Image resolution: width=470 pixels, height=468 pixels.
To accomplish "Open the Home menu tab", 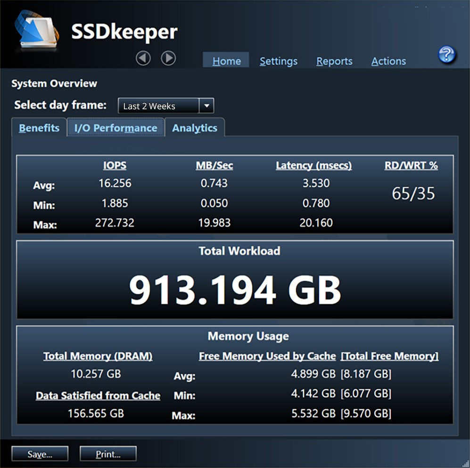I will pyautogui.click(x=226, y=61).
